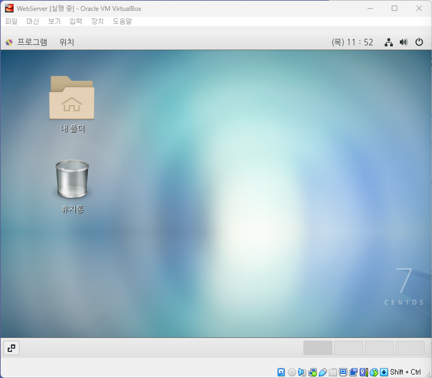
Task: Switch to the third workspace
Action: point(379,348)
